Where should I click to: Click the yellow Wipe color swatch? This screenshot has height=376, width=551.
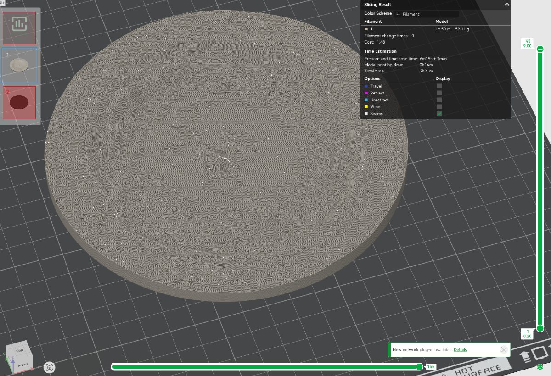pos(366,106)
